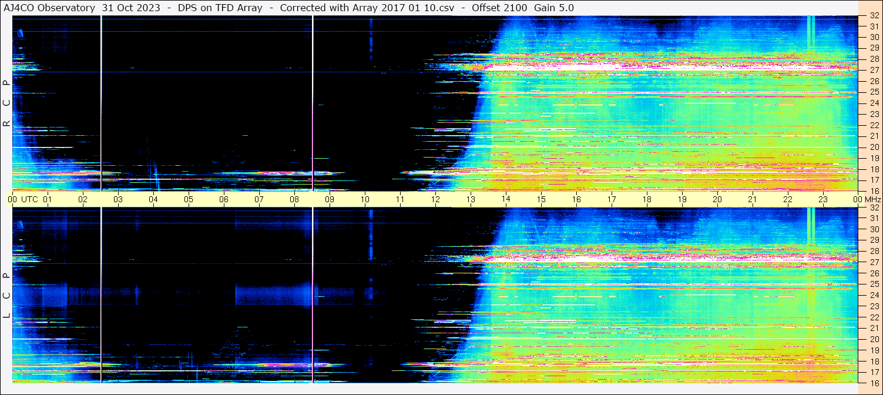Viewport: 883px width, 395px height.
Task: Click the "Offset 2100" text in the header
Action: (499, 8)
